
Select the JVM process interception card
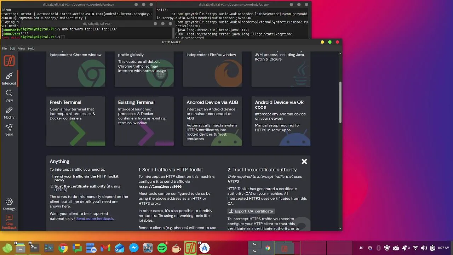click(x=281, y=69)
